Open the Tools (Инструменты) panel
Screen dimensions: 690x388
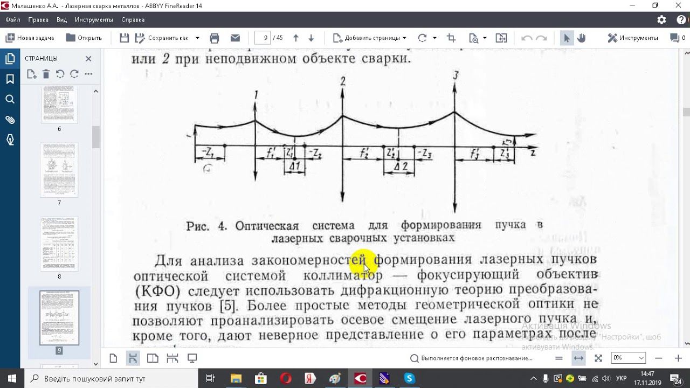coord(633,38)
